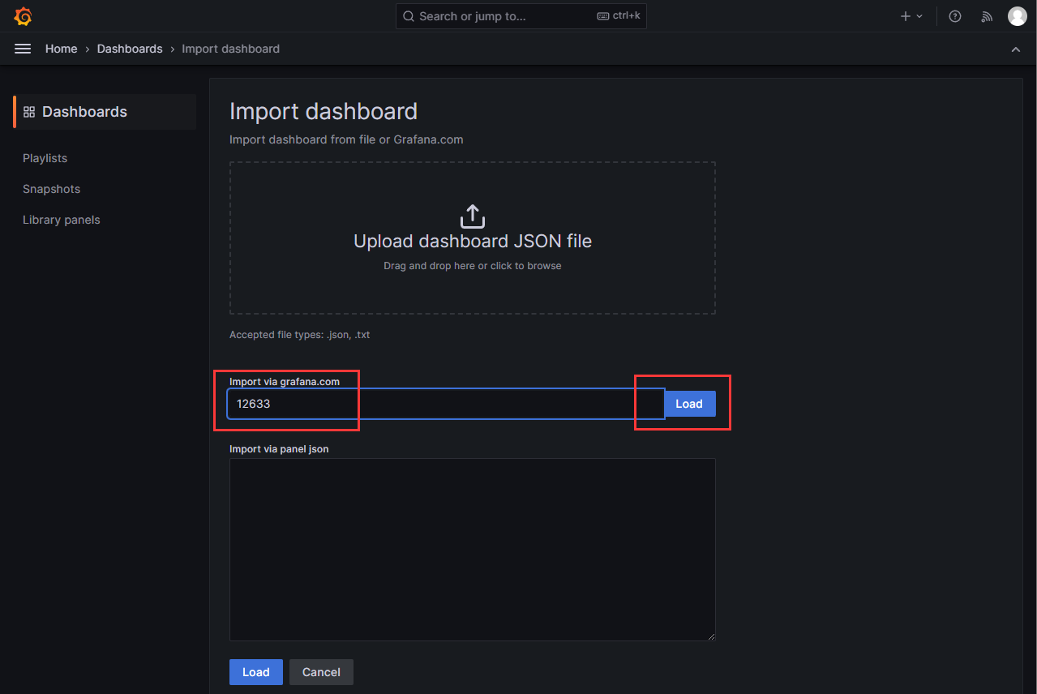
Task: Open the hamburger navigation menu
Action: pos(23,49)
